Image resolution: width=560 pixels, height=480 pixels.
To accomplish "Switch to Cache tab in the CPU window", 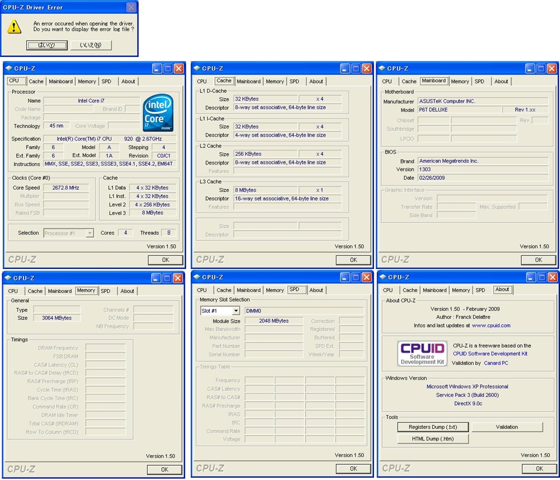I will (x=36, y=81).
